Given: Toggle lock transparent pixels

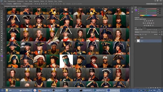Looking at the screenshot, I should [140, 34].
